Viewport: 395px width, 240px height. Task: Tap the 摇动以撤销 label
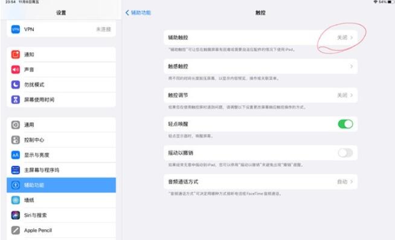tap(181, 153)
